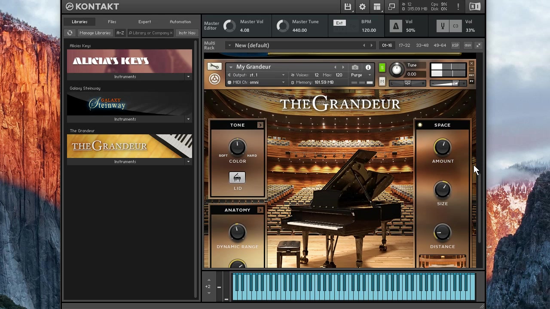Open the Options gear icon
This screenshot has width=550, height=309.
(362, 6)
